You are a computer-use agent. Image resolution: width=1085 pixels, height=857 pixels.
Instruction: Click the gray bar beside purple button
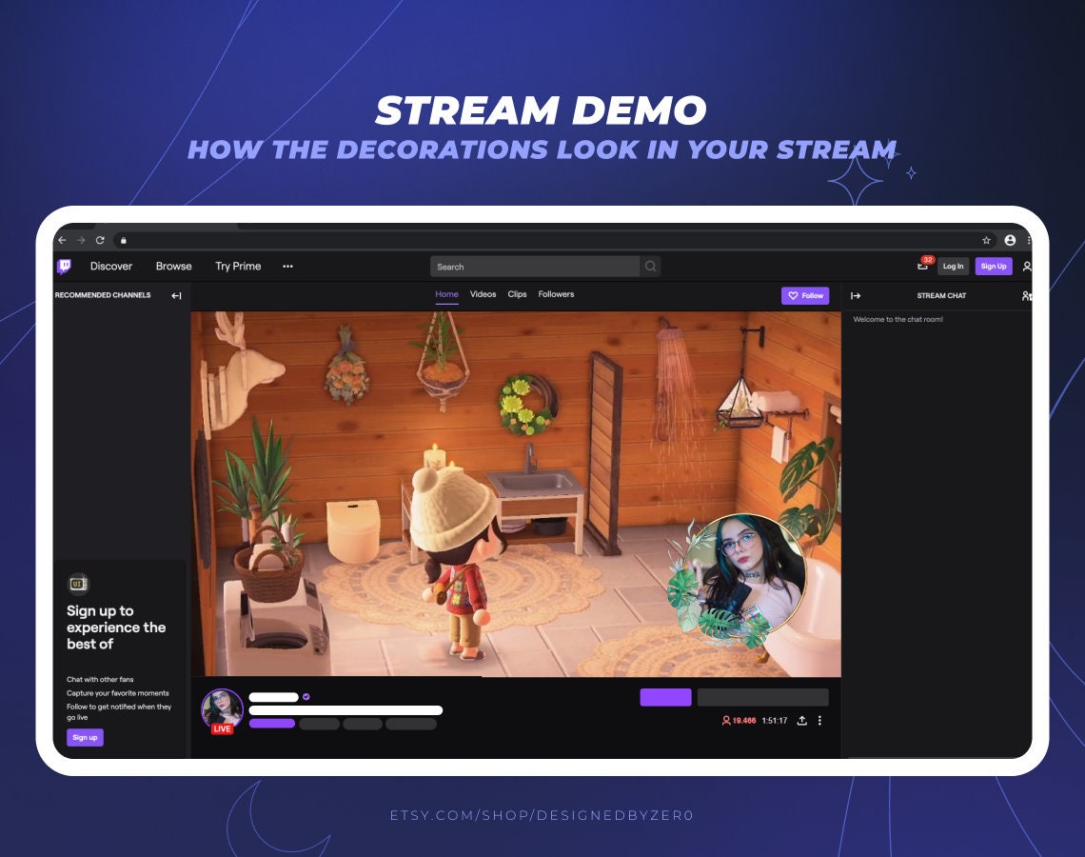click(762, 697)
